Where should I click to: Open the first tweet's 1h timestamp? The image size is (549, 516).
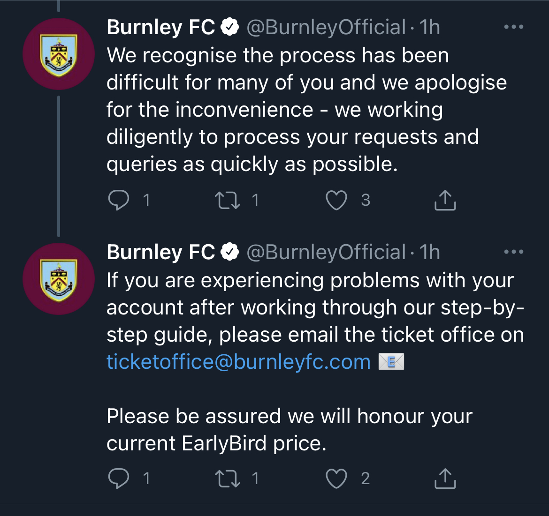pyautogui.click(x=430, y=27)
